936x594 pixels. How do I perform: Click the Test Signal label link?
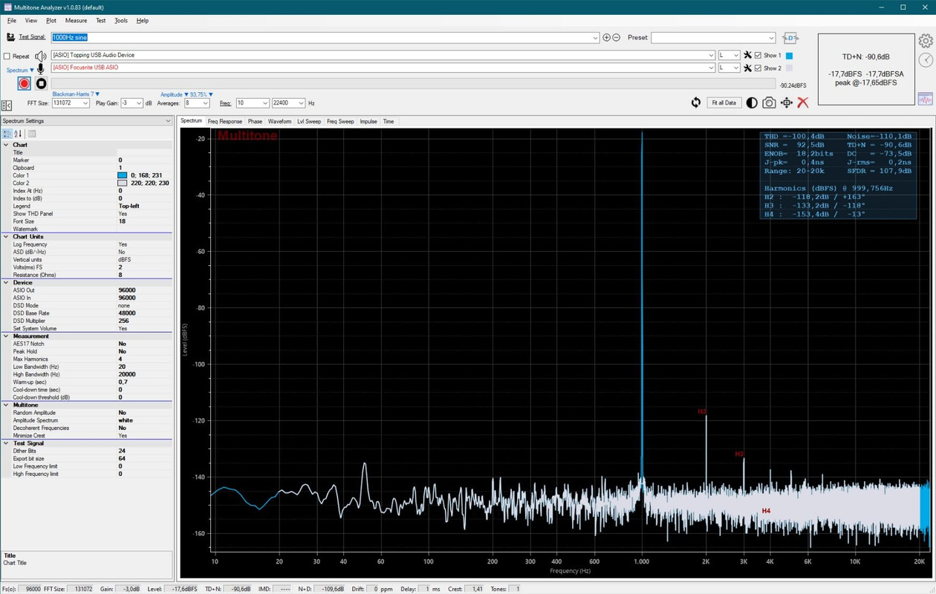pyautogui.click(x=32, y=37)
